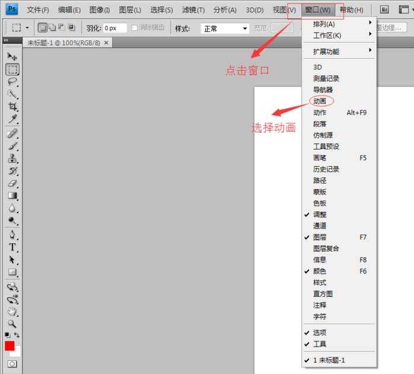Viewport: 414px width, 374px height.
Task: Uncheck 调整 panel in Window menu
Action: pyautogui.click(x=320, y=214)
